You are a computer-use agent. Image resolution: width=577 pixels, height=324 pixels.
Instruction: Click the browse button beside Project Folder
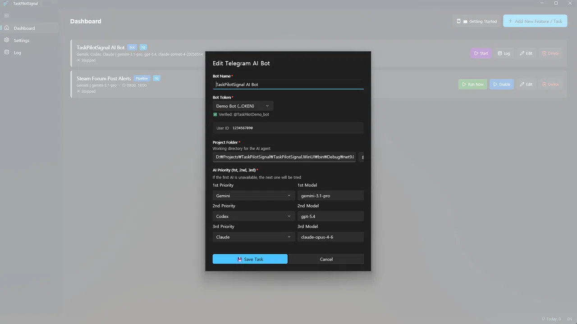tap(361, 157)
